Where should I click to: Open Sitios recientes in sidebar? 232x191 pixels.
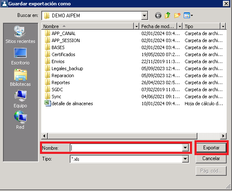(20, 35)
